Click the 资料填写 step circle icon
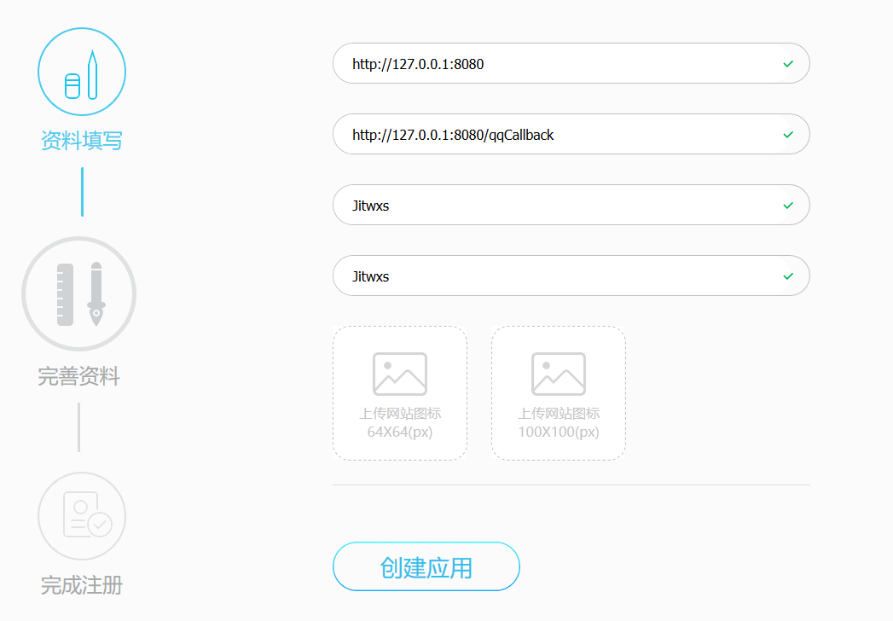Viewport: 893px width, 621px height. click(x=82, y=72)
